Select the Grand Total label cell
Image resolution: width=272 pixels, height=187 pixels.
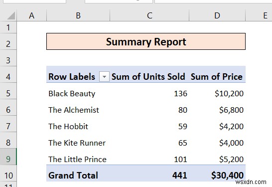[78, 173]
